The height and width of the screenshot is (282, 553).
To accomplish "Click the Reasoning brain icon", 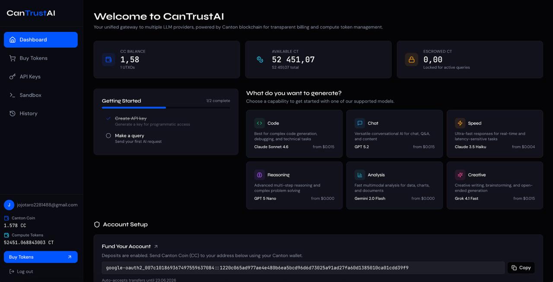I will [260, 175].
